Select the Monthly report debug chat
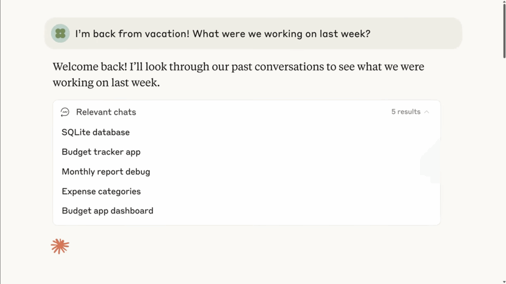This screenshot has width=506, height=284. coord(106,172)
